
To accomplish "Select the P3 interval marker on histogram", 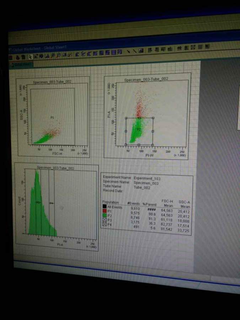I will click(38, 202).
